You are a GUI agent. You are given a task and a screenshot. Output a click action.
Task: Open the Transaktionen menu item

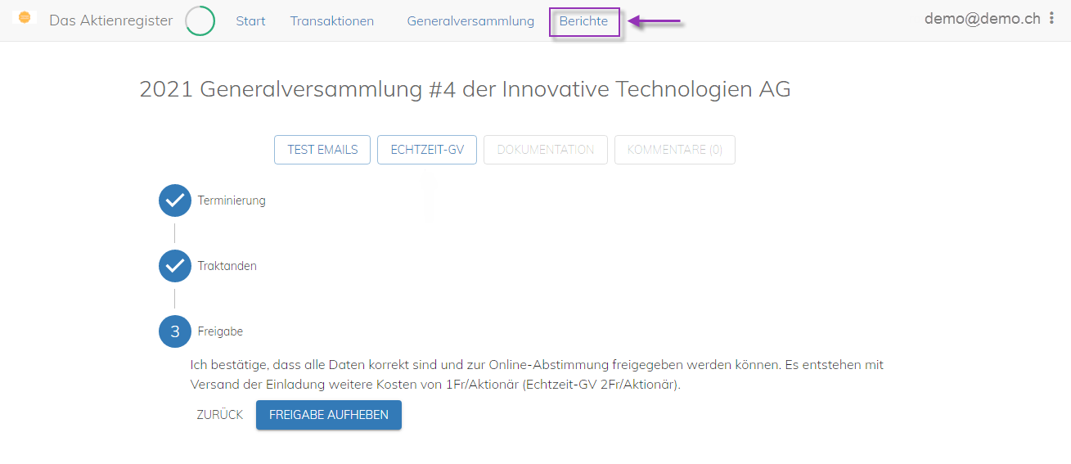click(332, 21)
